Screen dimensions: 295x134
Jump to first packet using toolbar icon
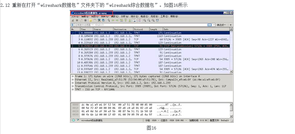pyautogui.click(x=126, y=20)
